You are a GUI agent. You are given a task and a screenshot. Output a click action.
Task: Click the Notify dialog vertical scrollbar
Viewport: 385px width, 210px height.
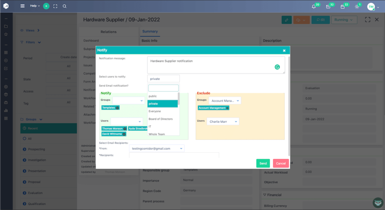tap(289, 106)
